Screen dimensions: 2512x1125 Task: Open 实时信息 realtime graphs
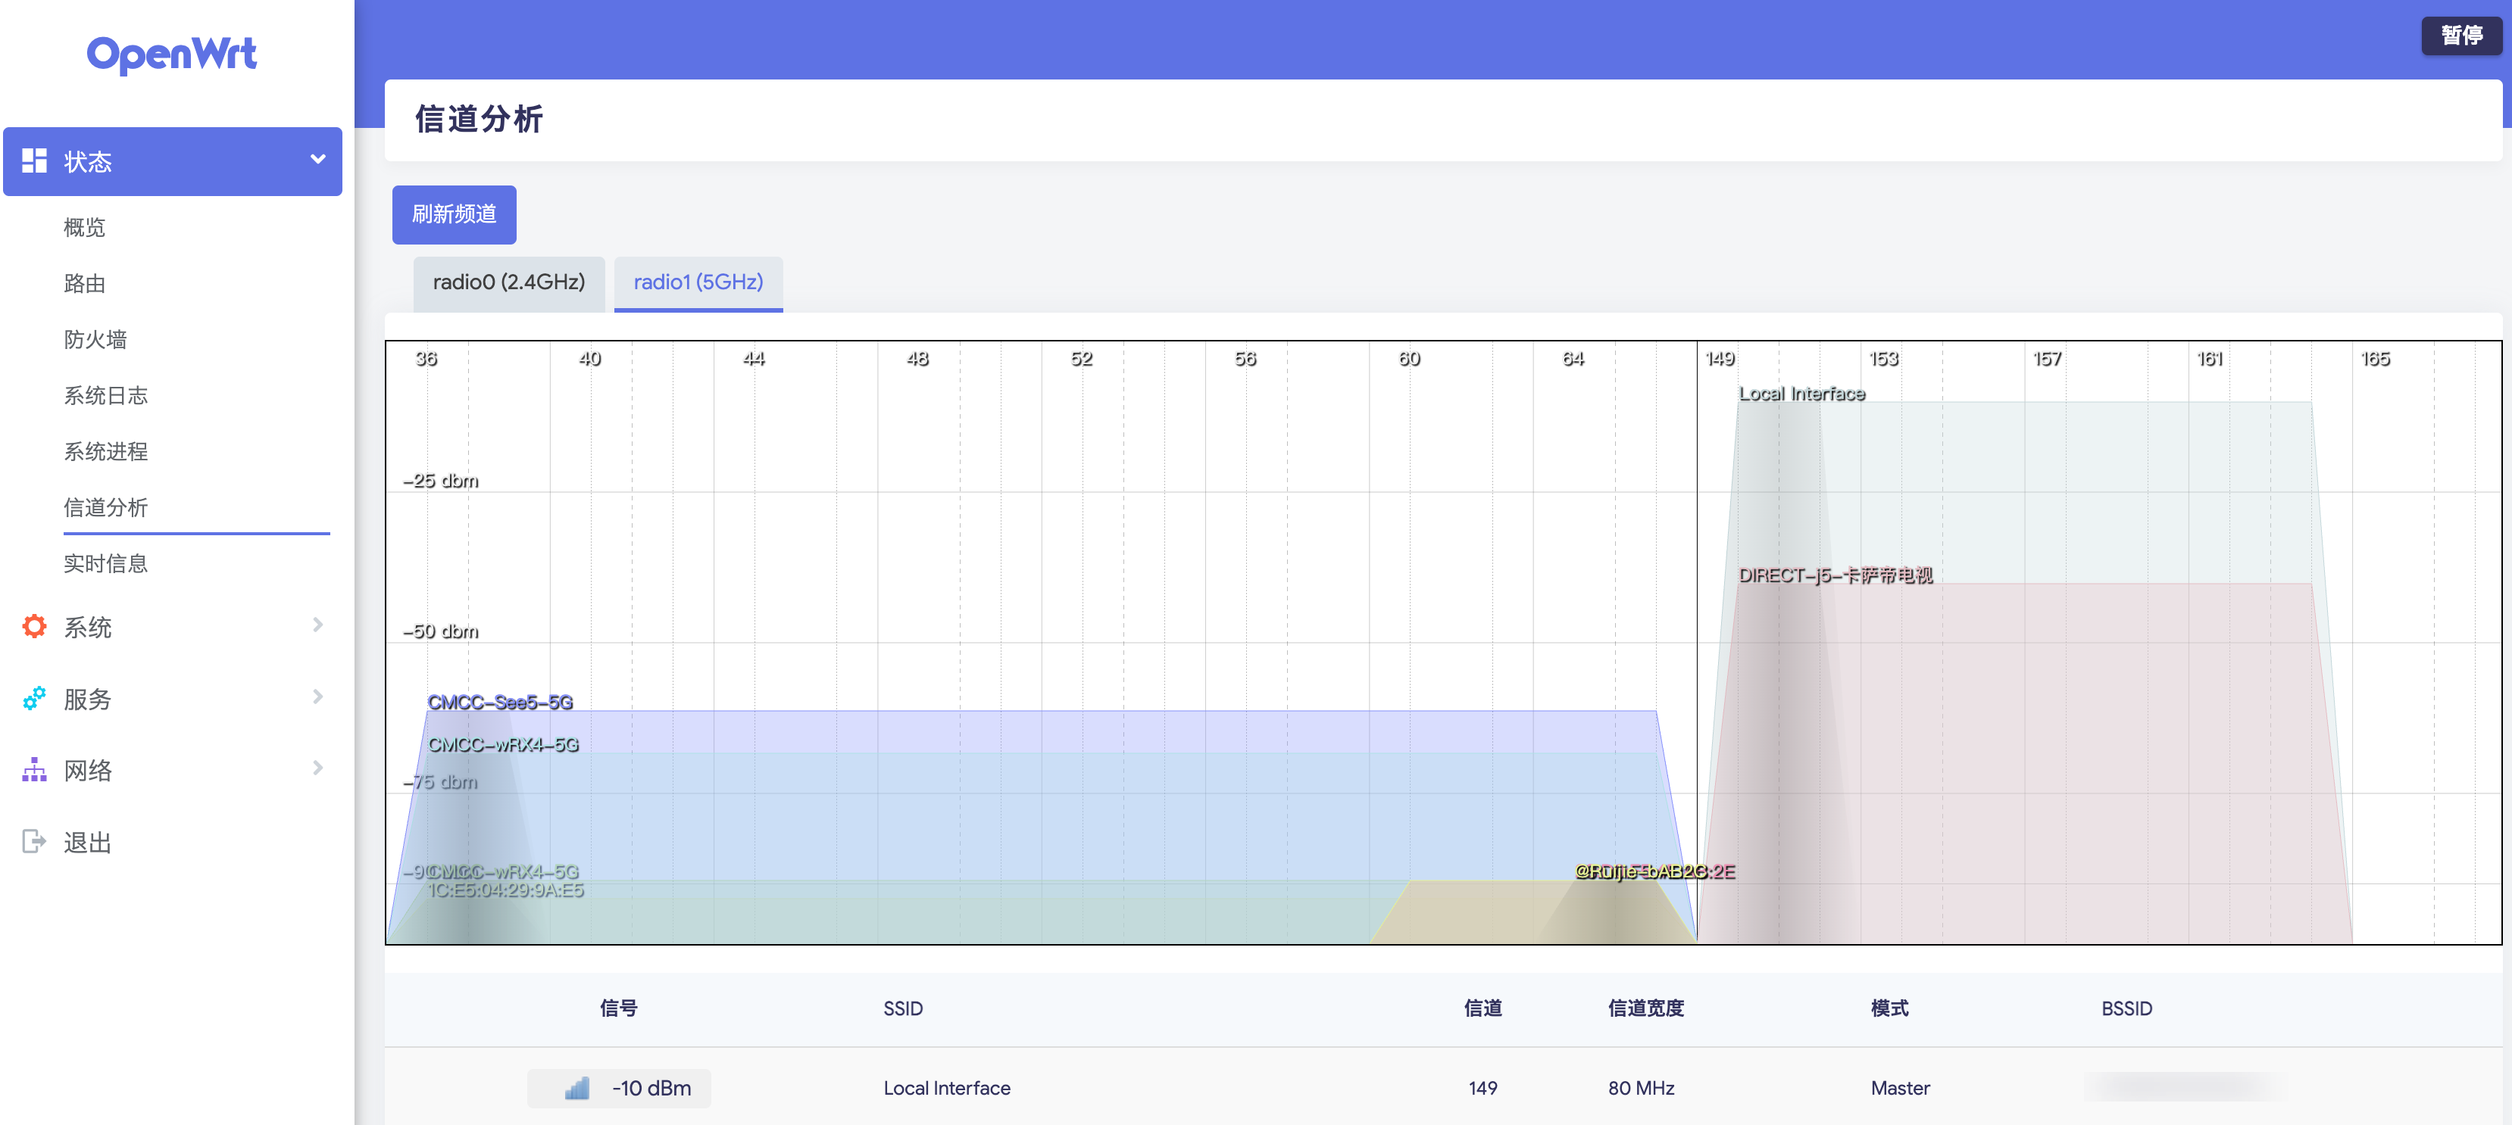coord(105,563)
